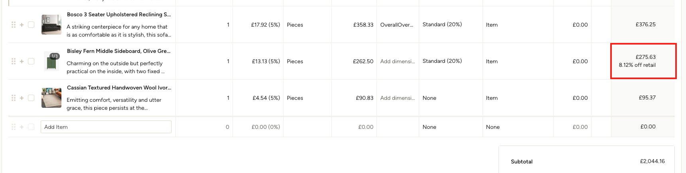
Task: Click plus icon beside Bisley Fern Sideboard
Action: (22, 61)
